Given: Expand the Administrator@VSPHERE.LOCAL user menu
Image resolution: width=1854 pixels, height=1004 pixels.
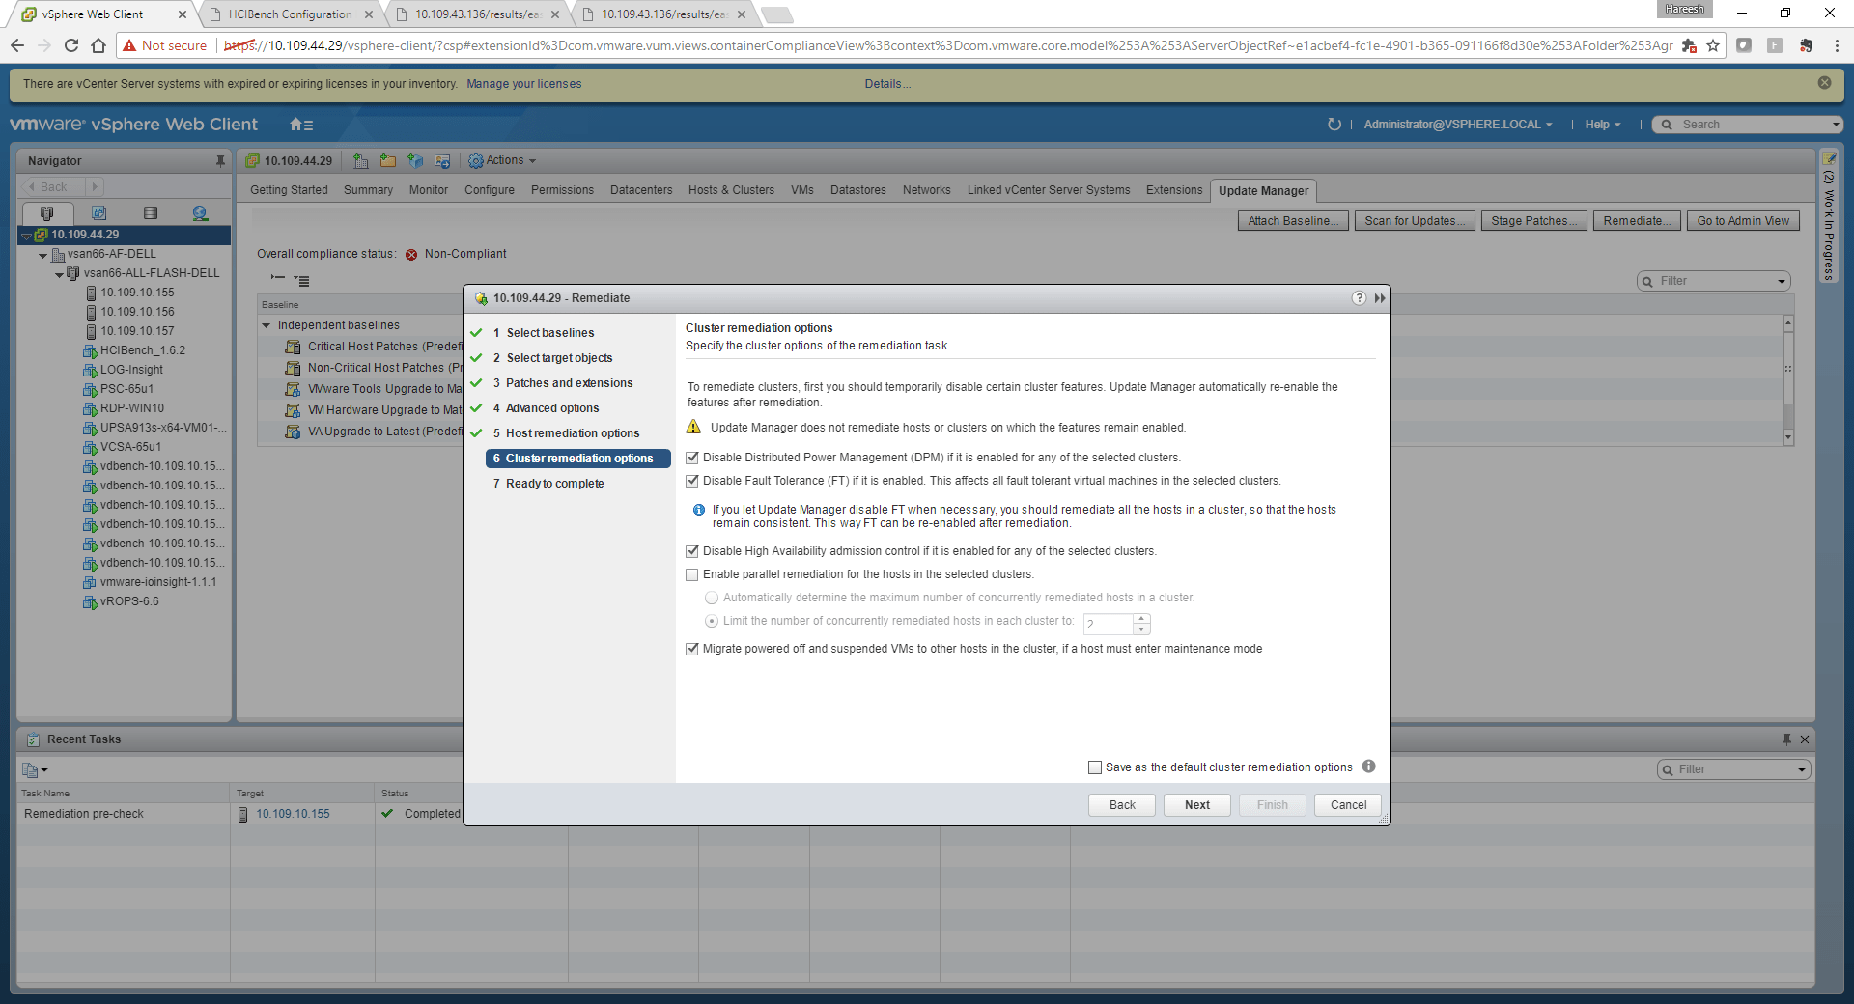Looking at the screenshot, I should tap(1457, 125).
